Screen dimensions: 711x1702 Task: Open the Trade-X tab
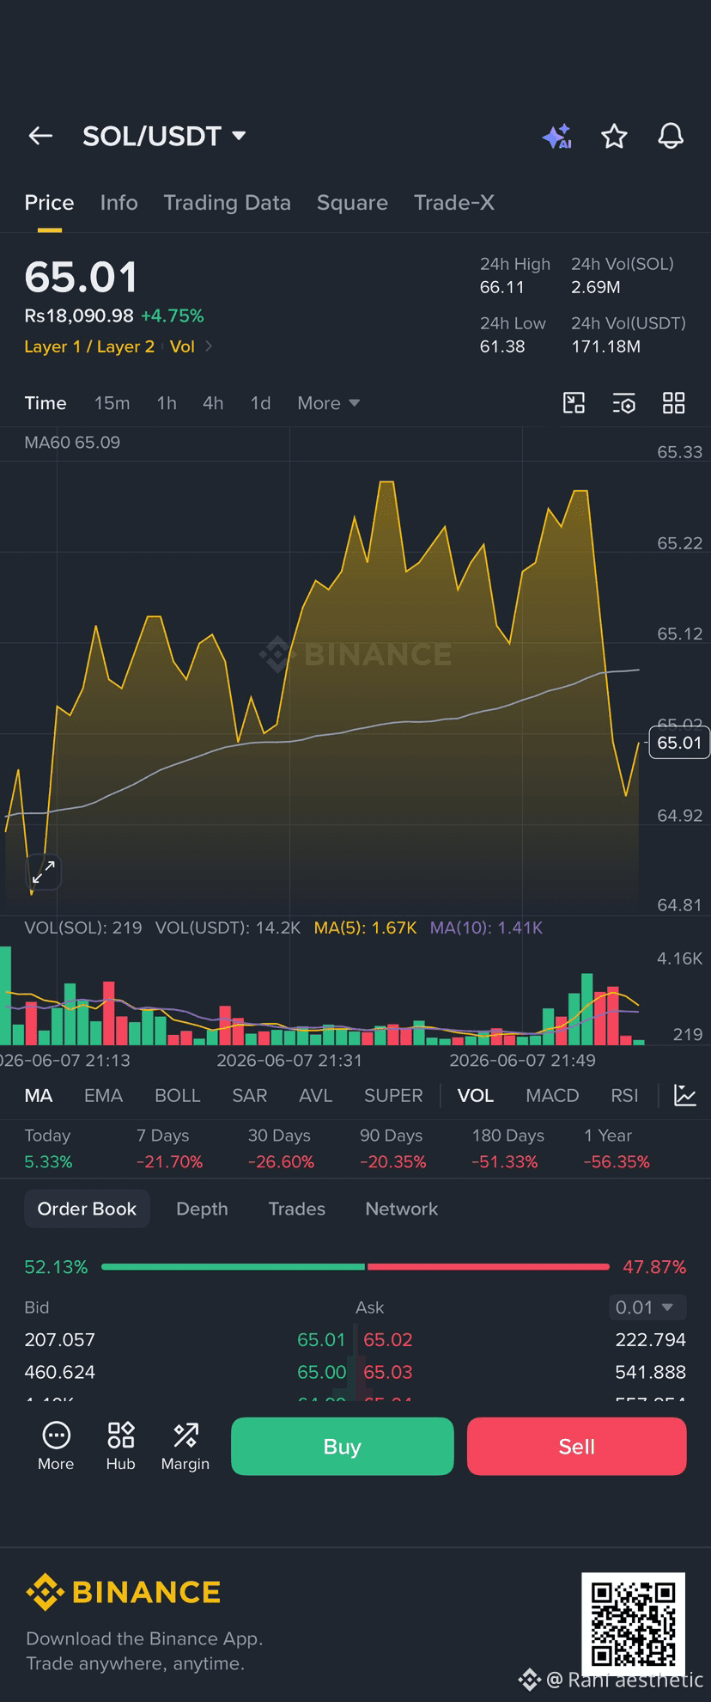454,203
